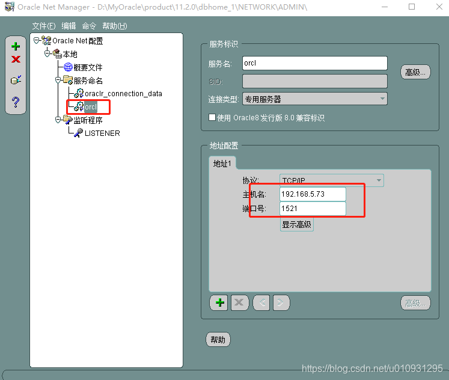Add new address with green plus button
The image size is (449, 380).
219,302
